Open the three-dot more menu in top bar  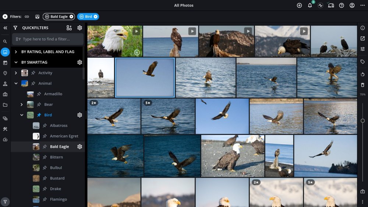(x=362, y=6)
